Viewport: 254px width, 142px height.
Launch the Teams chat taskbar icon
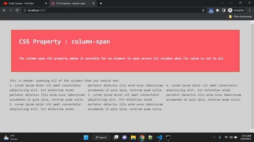point(125,138)
